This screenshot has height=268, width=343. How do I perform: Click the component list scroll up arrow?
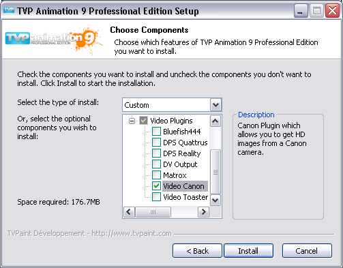[215, 121]
